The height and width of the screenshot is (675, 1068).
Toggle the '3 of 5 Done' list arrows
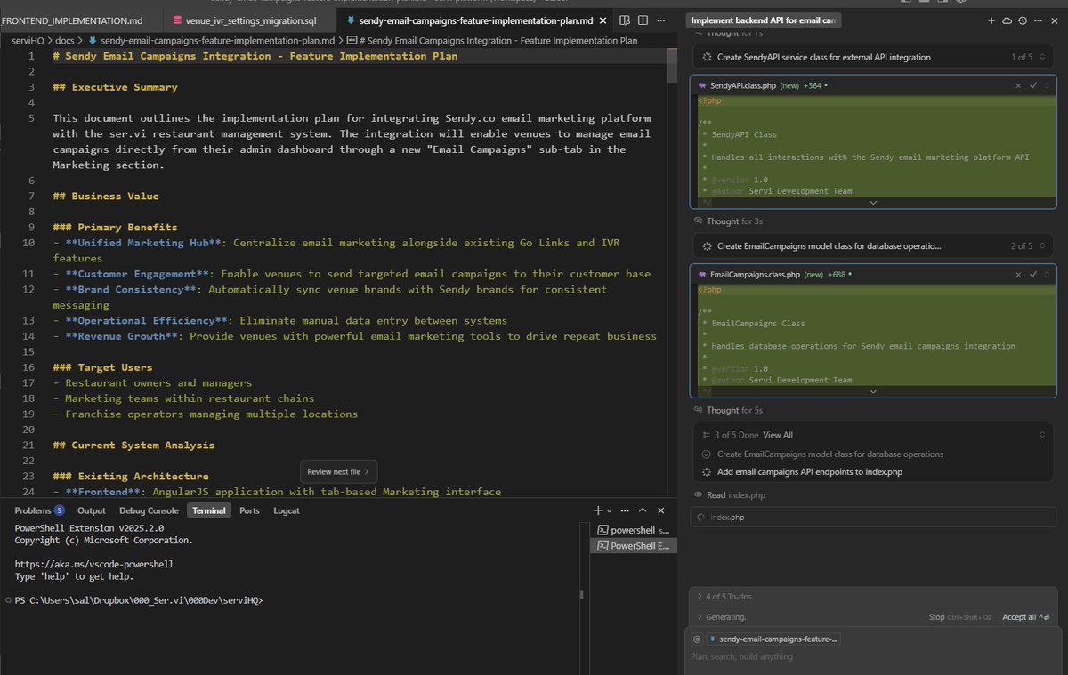pos(1042,435)
